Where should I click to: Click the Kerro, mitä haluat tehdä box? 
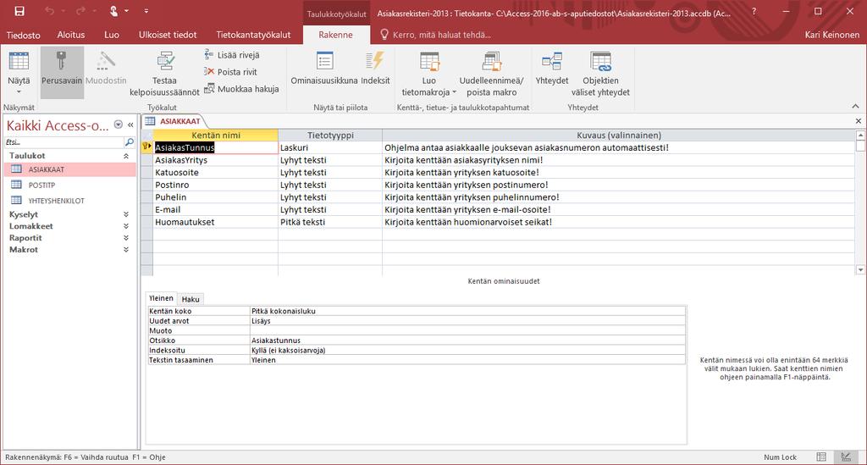click(436, 35)
